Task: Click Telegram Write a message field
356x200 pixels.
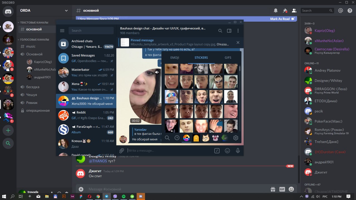Action: 169,151
